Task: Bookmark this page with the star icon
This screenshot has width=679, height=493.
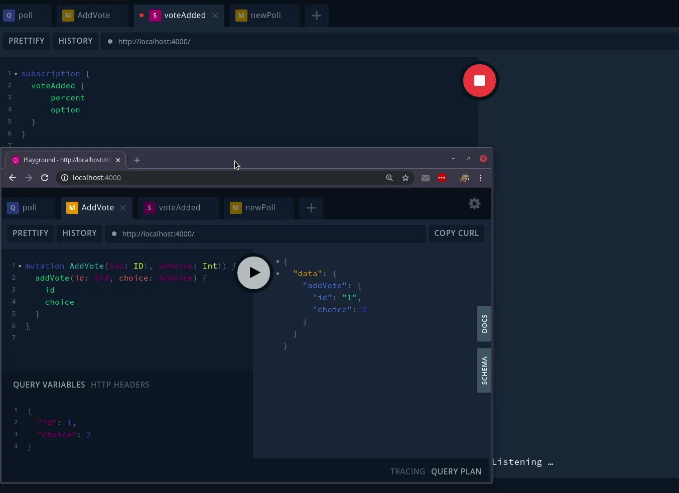Action: tap(405, 178)
